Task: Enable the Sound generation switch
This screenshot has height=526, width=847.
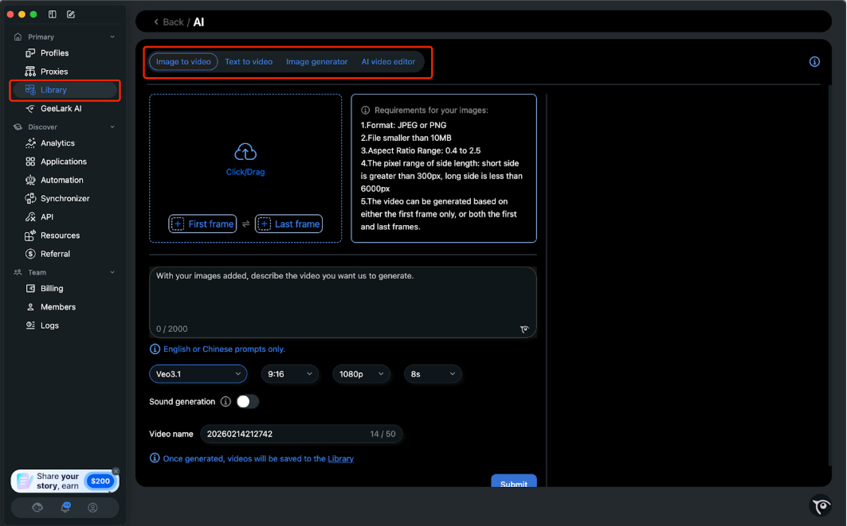Action: 248,402
